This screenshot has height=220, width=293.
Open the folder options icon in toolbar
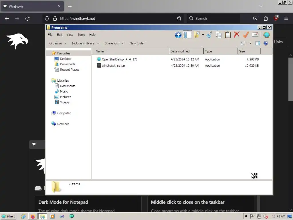[x=197, y=35]
